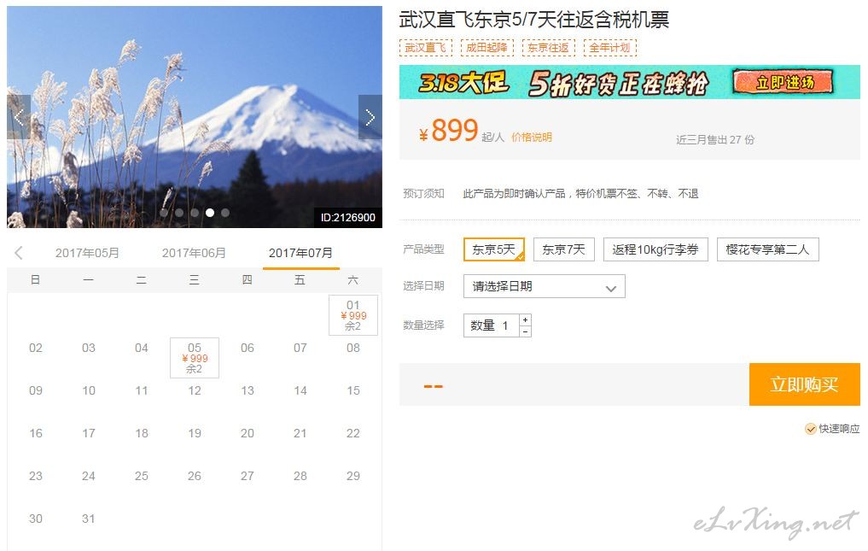
Task: Jump to the third carousel dot
Action: [195, 213]
